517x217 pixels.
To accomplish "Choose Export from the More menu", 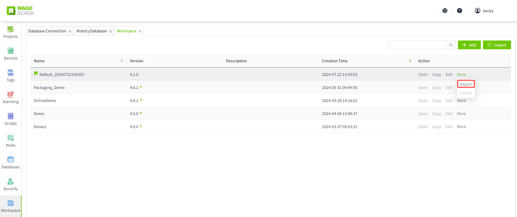I will tap(466, 84).
